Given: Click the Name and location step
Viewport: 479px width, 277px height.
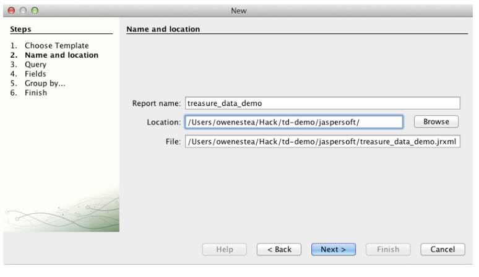Looking at the screenshot, I should [61, 55].
